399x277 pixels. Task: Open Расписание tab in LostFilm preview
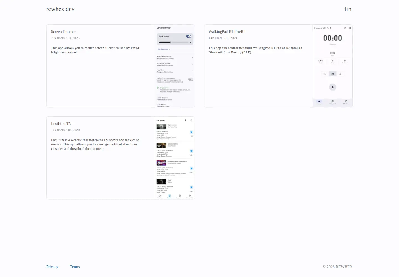coord(180,196)
